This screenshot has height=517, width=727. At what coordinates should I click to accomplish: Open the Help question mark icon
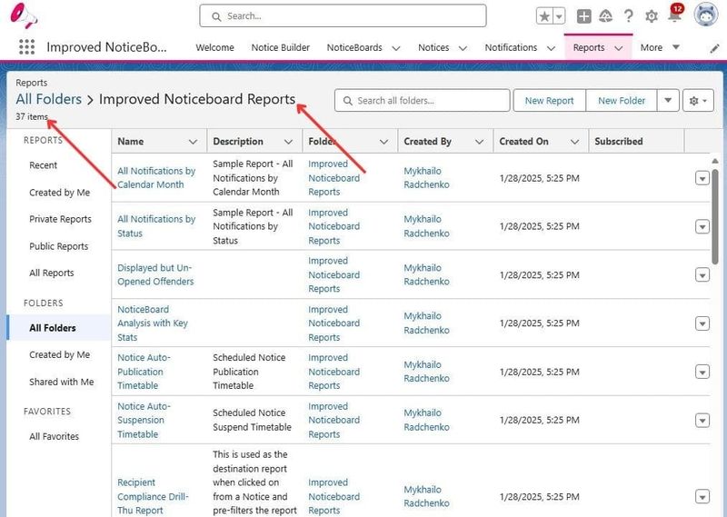point(628,16)
